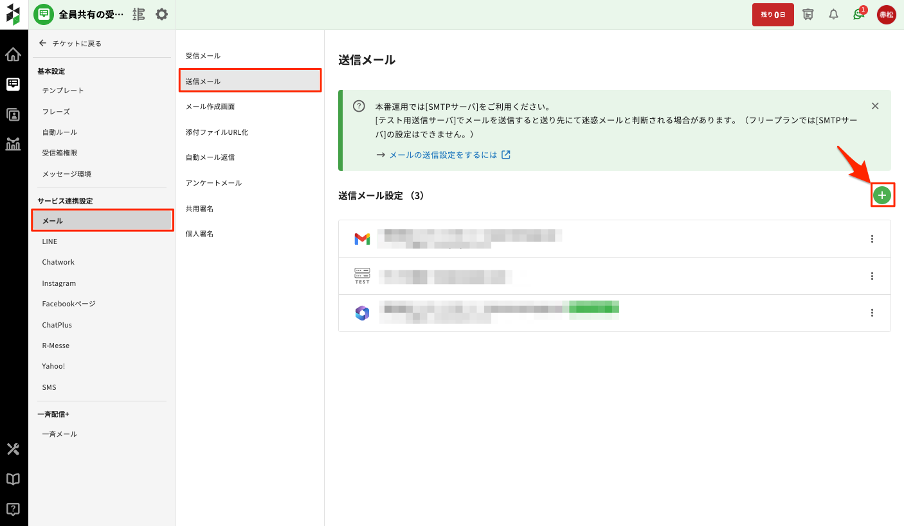904x526 pixels.
Task: Open options menu for third mail row
Action: click(872, 313)
